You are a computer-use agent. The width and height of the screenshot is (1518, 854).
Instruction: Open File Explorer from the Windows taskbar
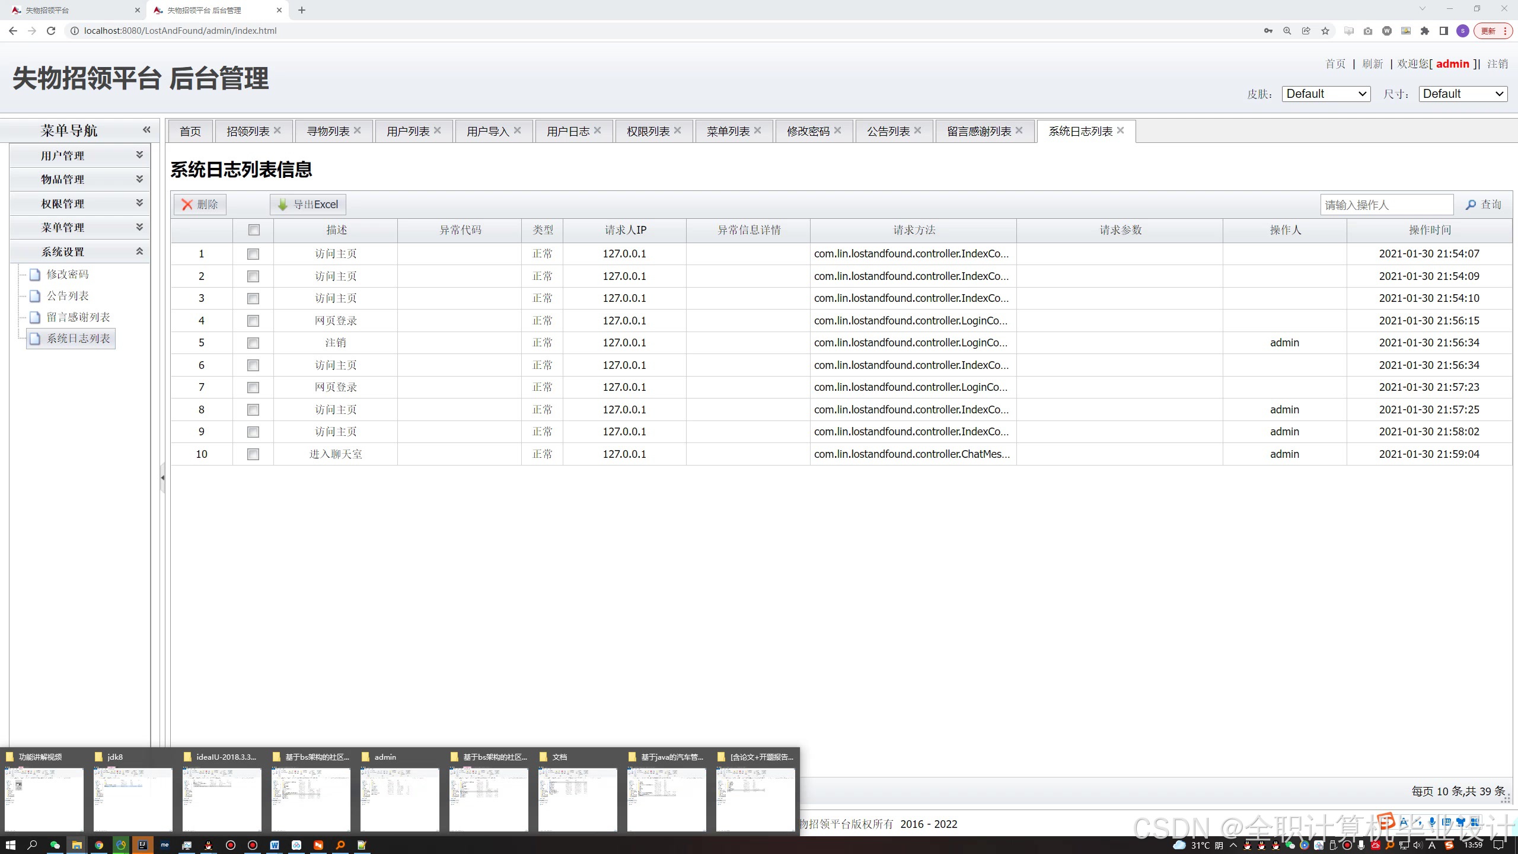pyautogui.click(x=76, y=845)
